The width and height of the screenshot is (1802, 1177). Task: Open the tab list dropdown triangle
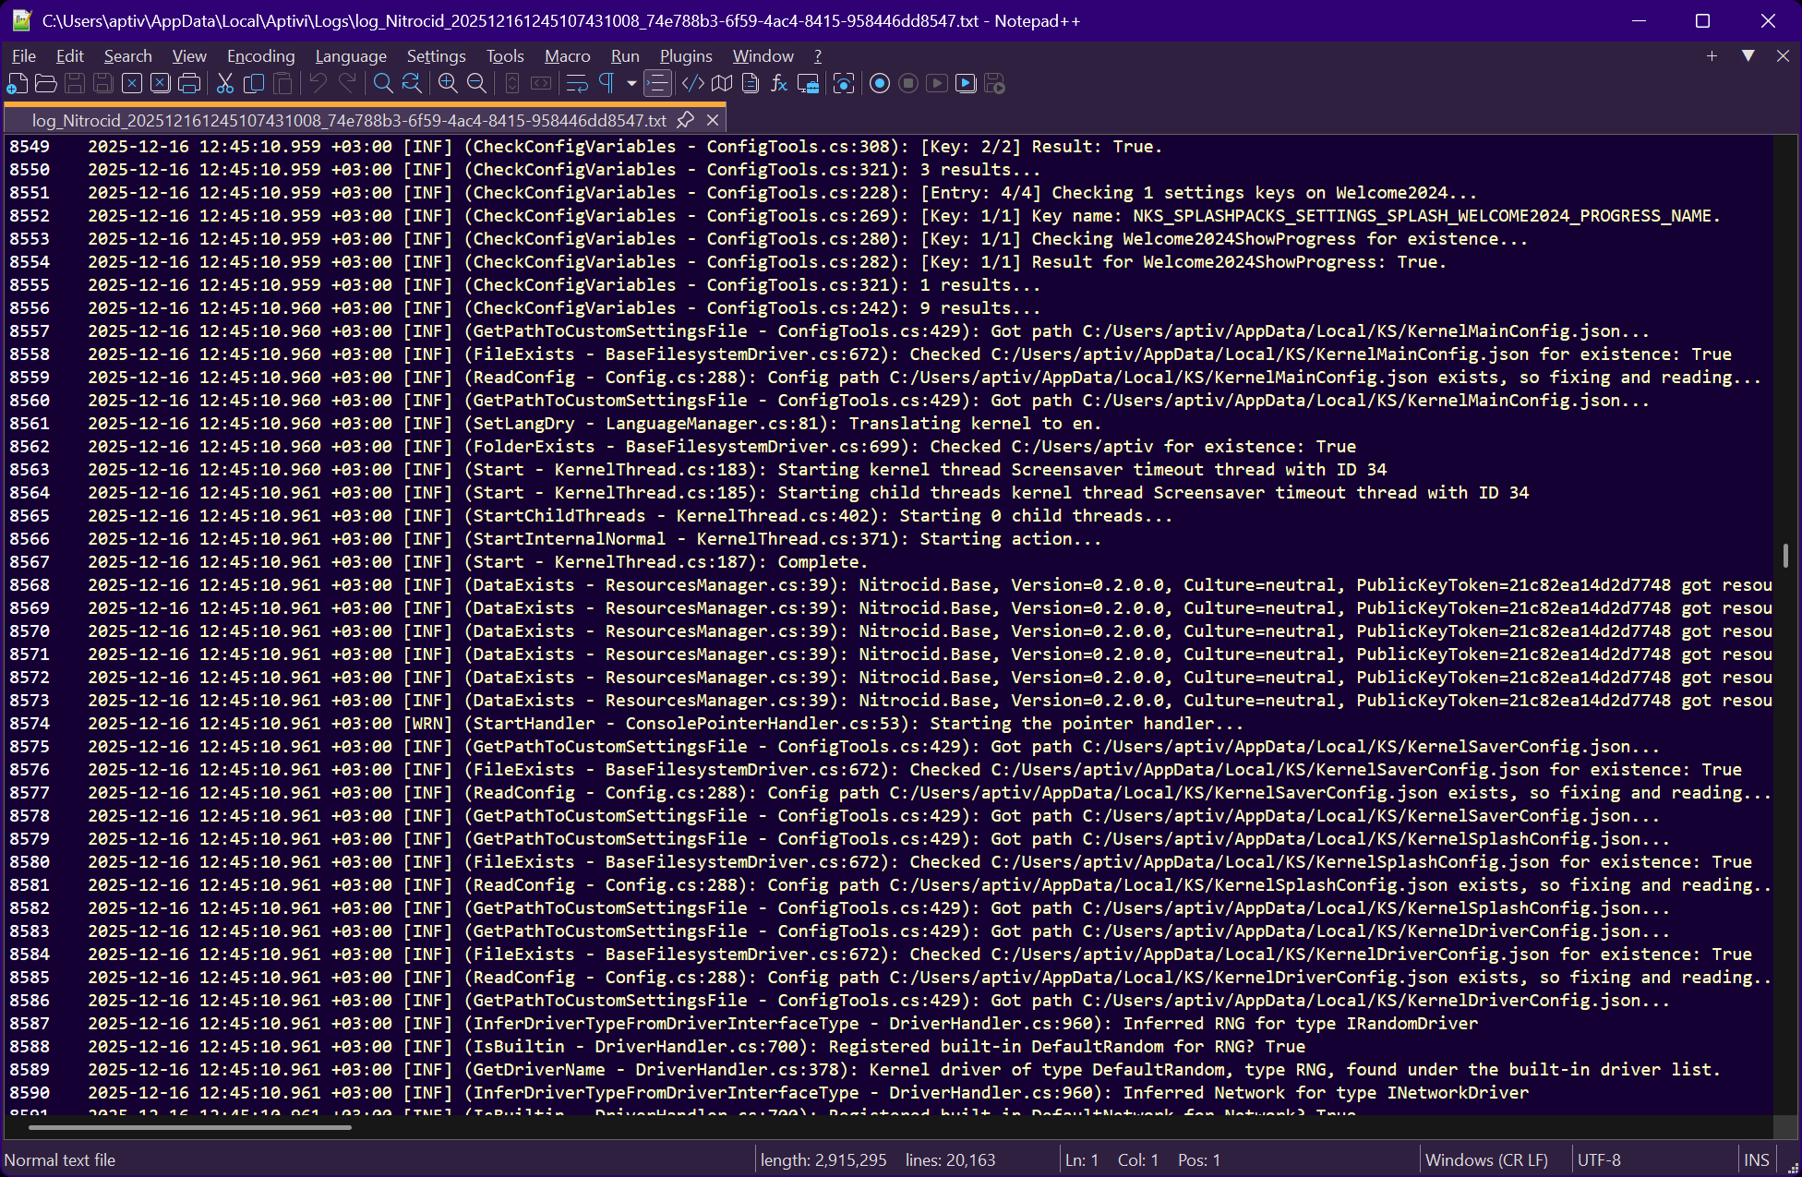(1748, 56)
